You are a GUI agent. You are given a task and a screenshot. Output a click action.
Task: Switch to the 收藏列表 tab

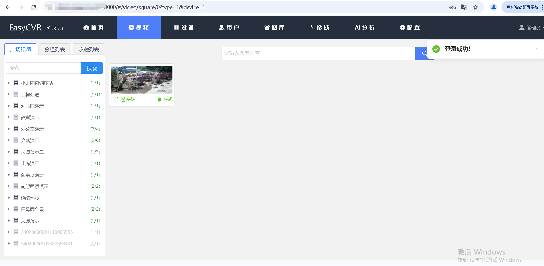click(88, 49)
